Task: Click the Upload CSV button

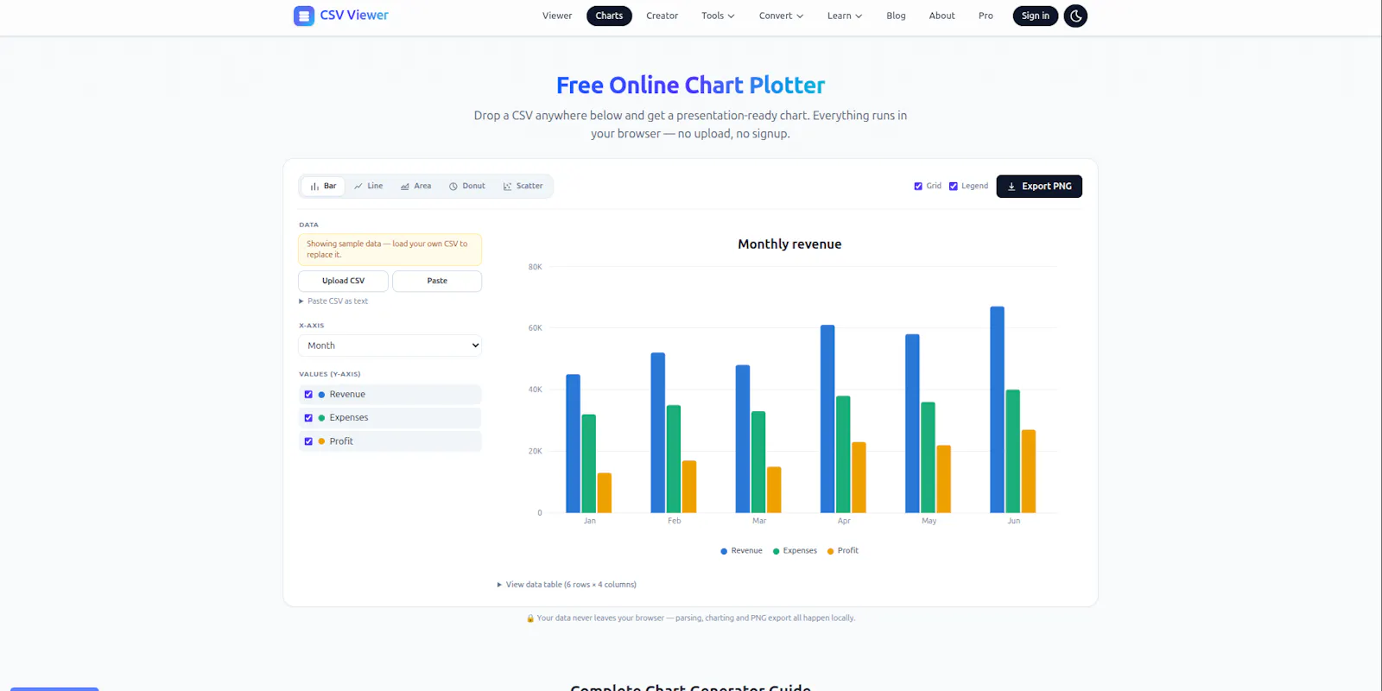Action: (343, 281)
